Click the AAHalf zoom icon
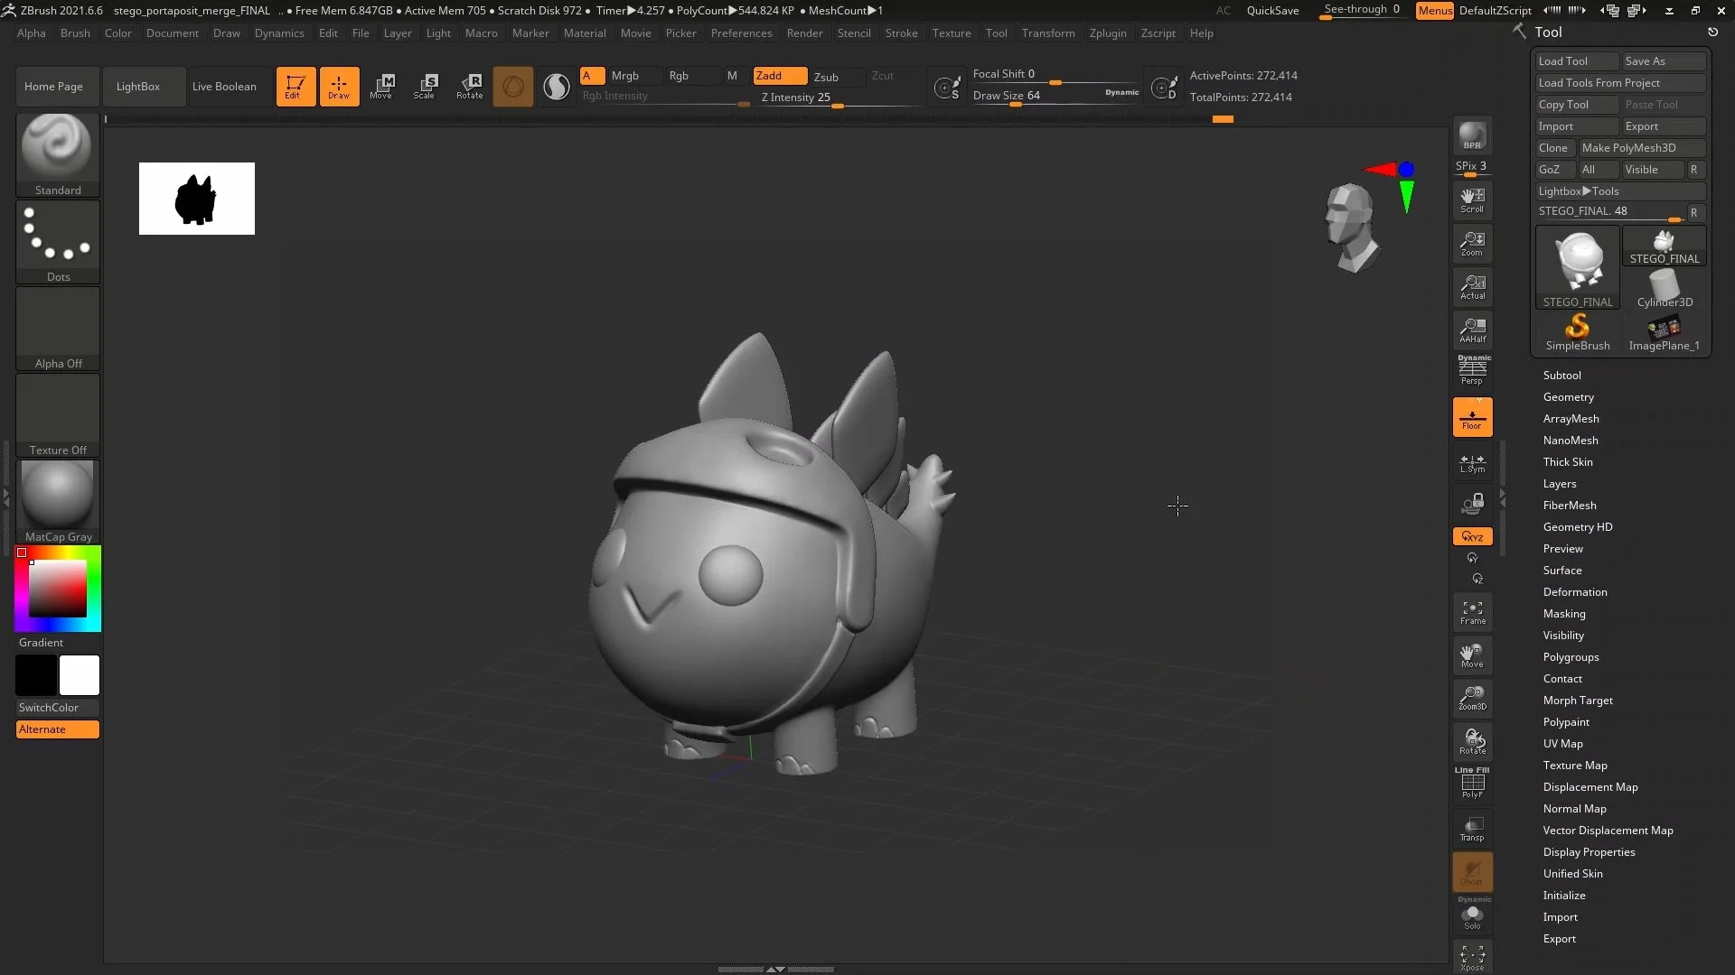The width and height of the screenshot is (1735, 975). (x=1472, y=330)
